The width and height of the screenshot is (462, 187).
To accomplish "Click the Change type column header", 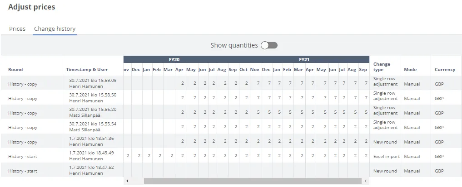I will tap(382, 67).
